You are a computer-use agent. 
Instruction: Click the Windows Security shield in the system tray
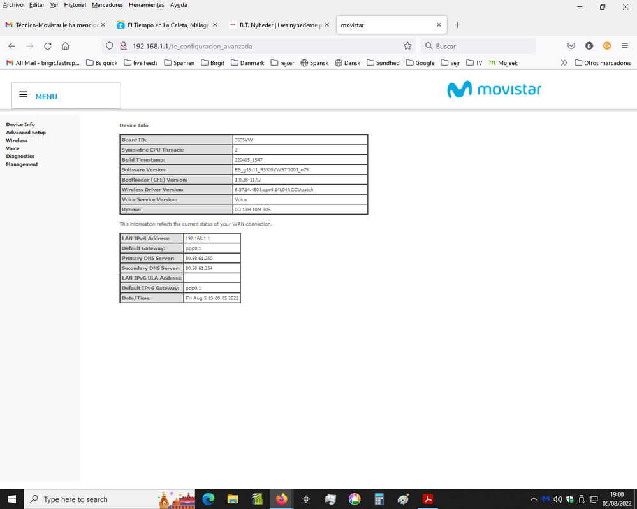569,499
